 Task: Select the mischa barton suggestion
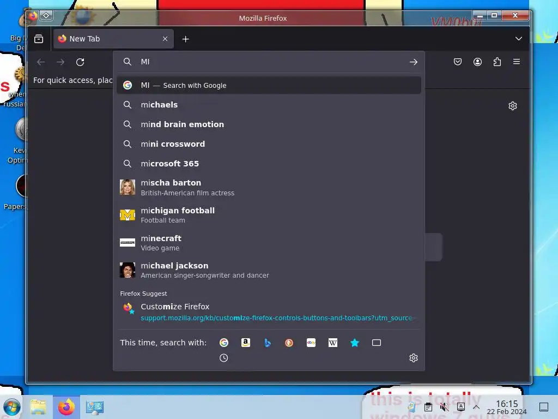(269, 188)
